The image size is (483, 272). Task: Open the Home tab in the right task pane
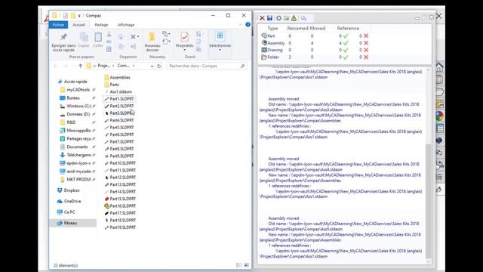tap(439, 66)
